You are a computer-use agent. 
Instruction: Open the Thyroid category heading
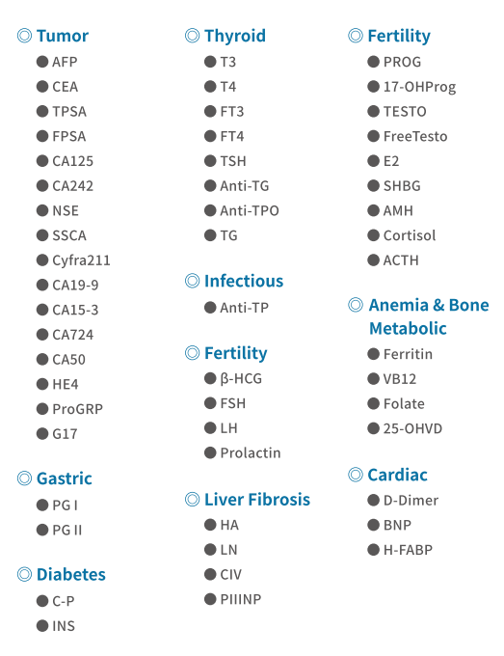[x=235, y=36]
